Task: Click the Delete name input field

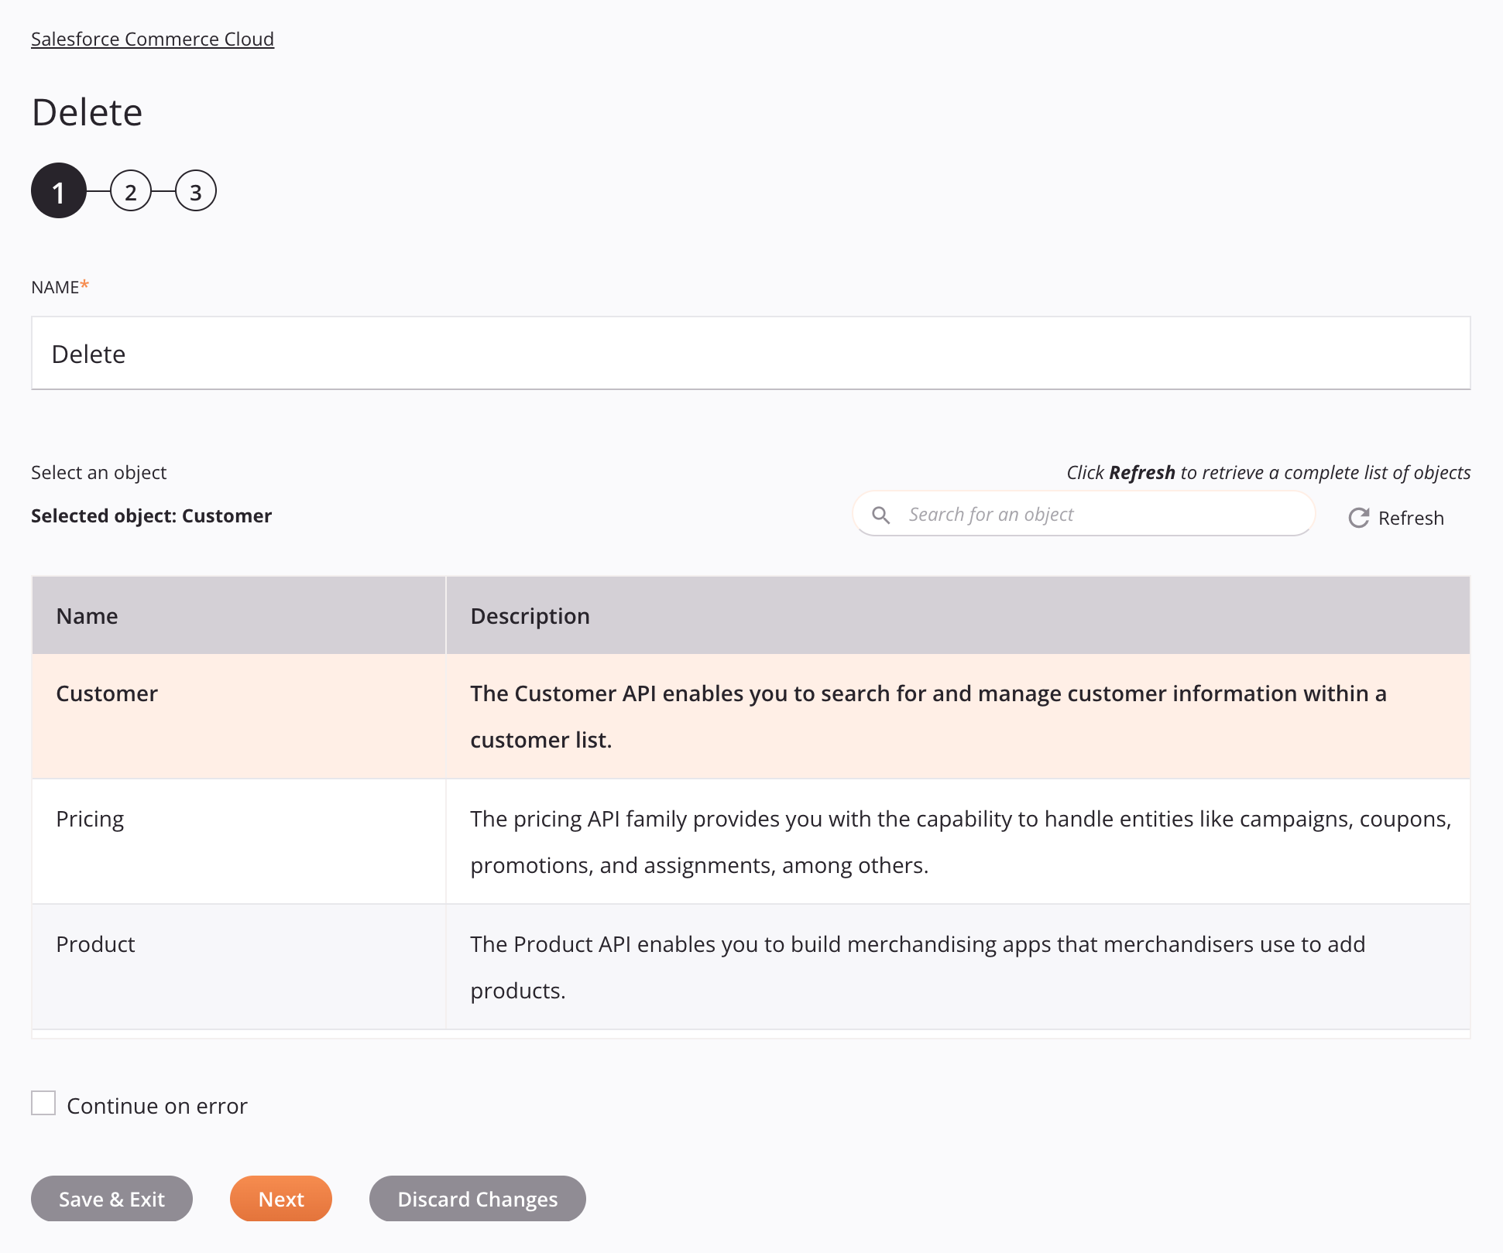Action: pos(750,353)
